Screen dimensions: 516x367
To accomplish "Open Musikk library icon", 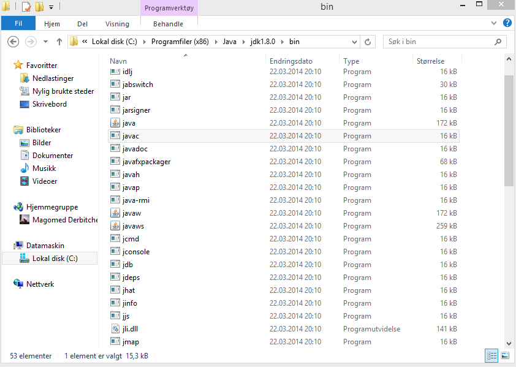I will [x=25, y=168].
